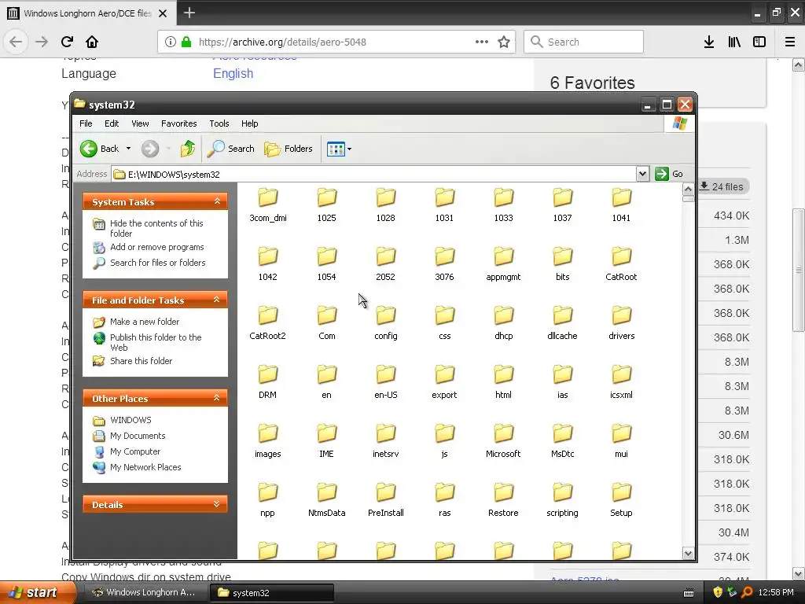Collapse the System Tasks panel
The height and width of the screenshot is (604, 805).
pyautogui.click(x=217, y=201)
